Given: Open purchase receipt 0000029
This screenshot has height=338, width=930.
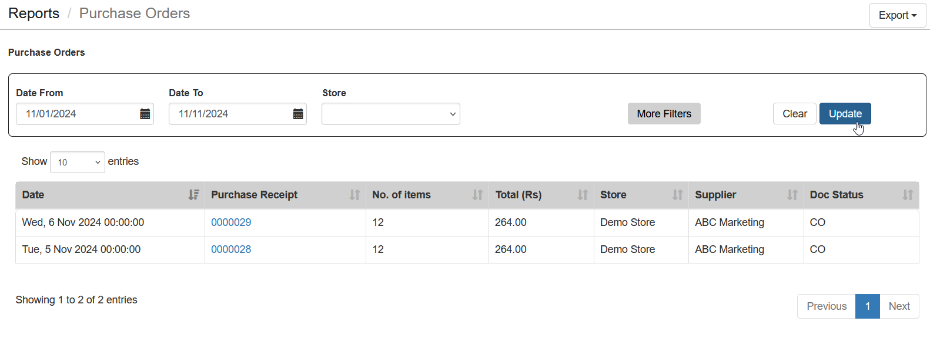Looking at the screenshot, I should click(231, 222).
